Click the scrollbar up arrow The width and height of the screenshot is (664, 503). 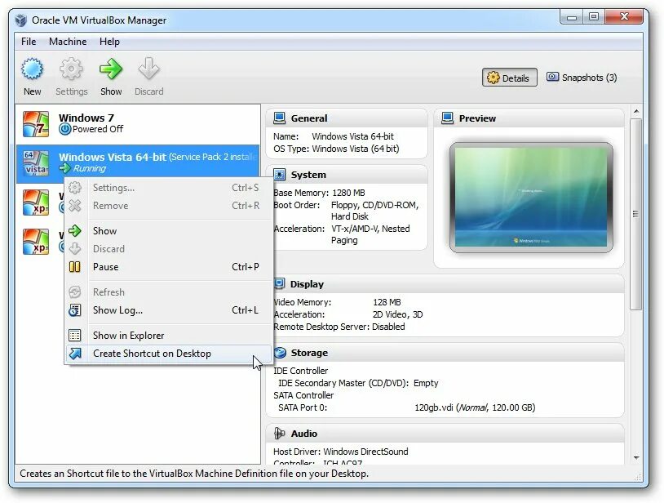[636, 111]
